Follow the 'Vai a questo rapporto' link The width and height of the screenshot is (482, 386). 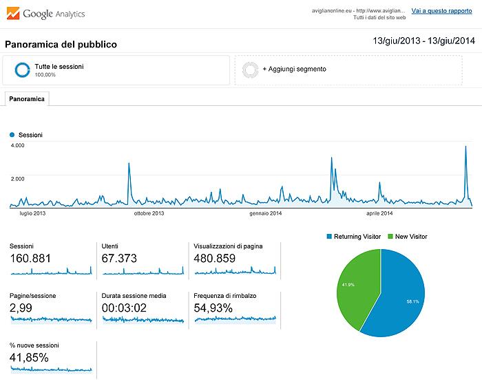click(441, 11)
